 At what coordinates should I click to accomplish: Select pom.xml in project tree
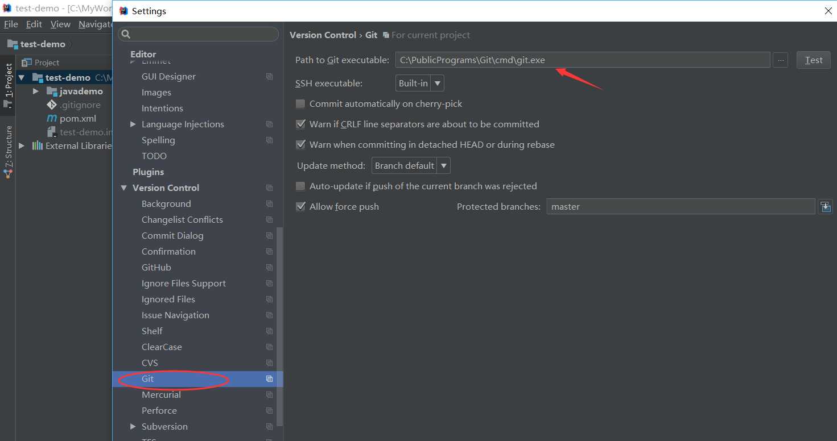(78, 119)
